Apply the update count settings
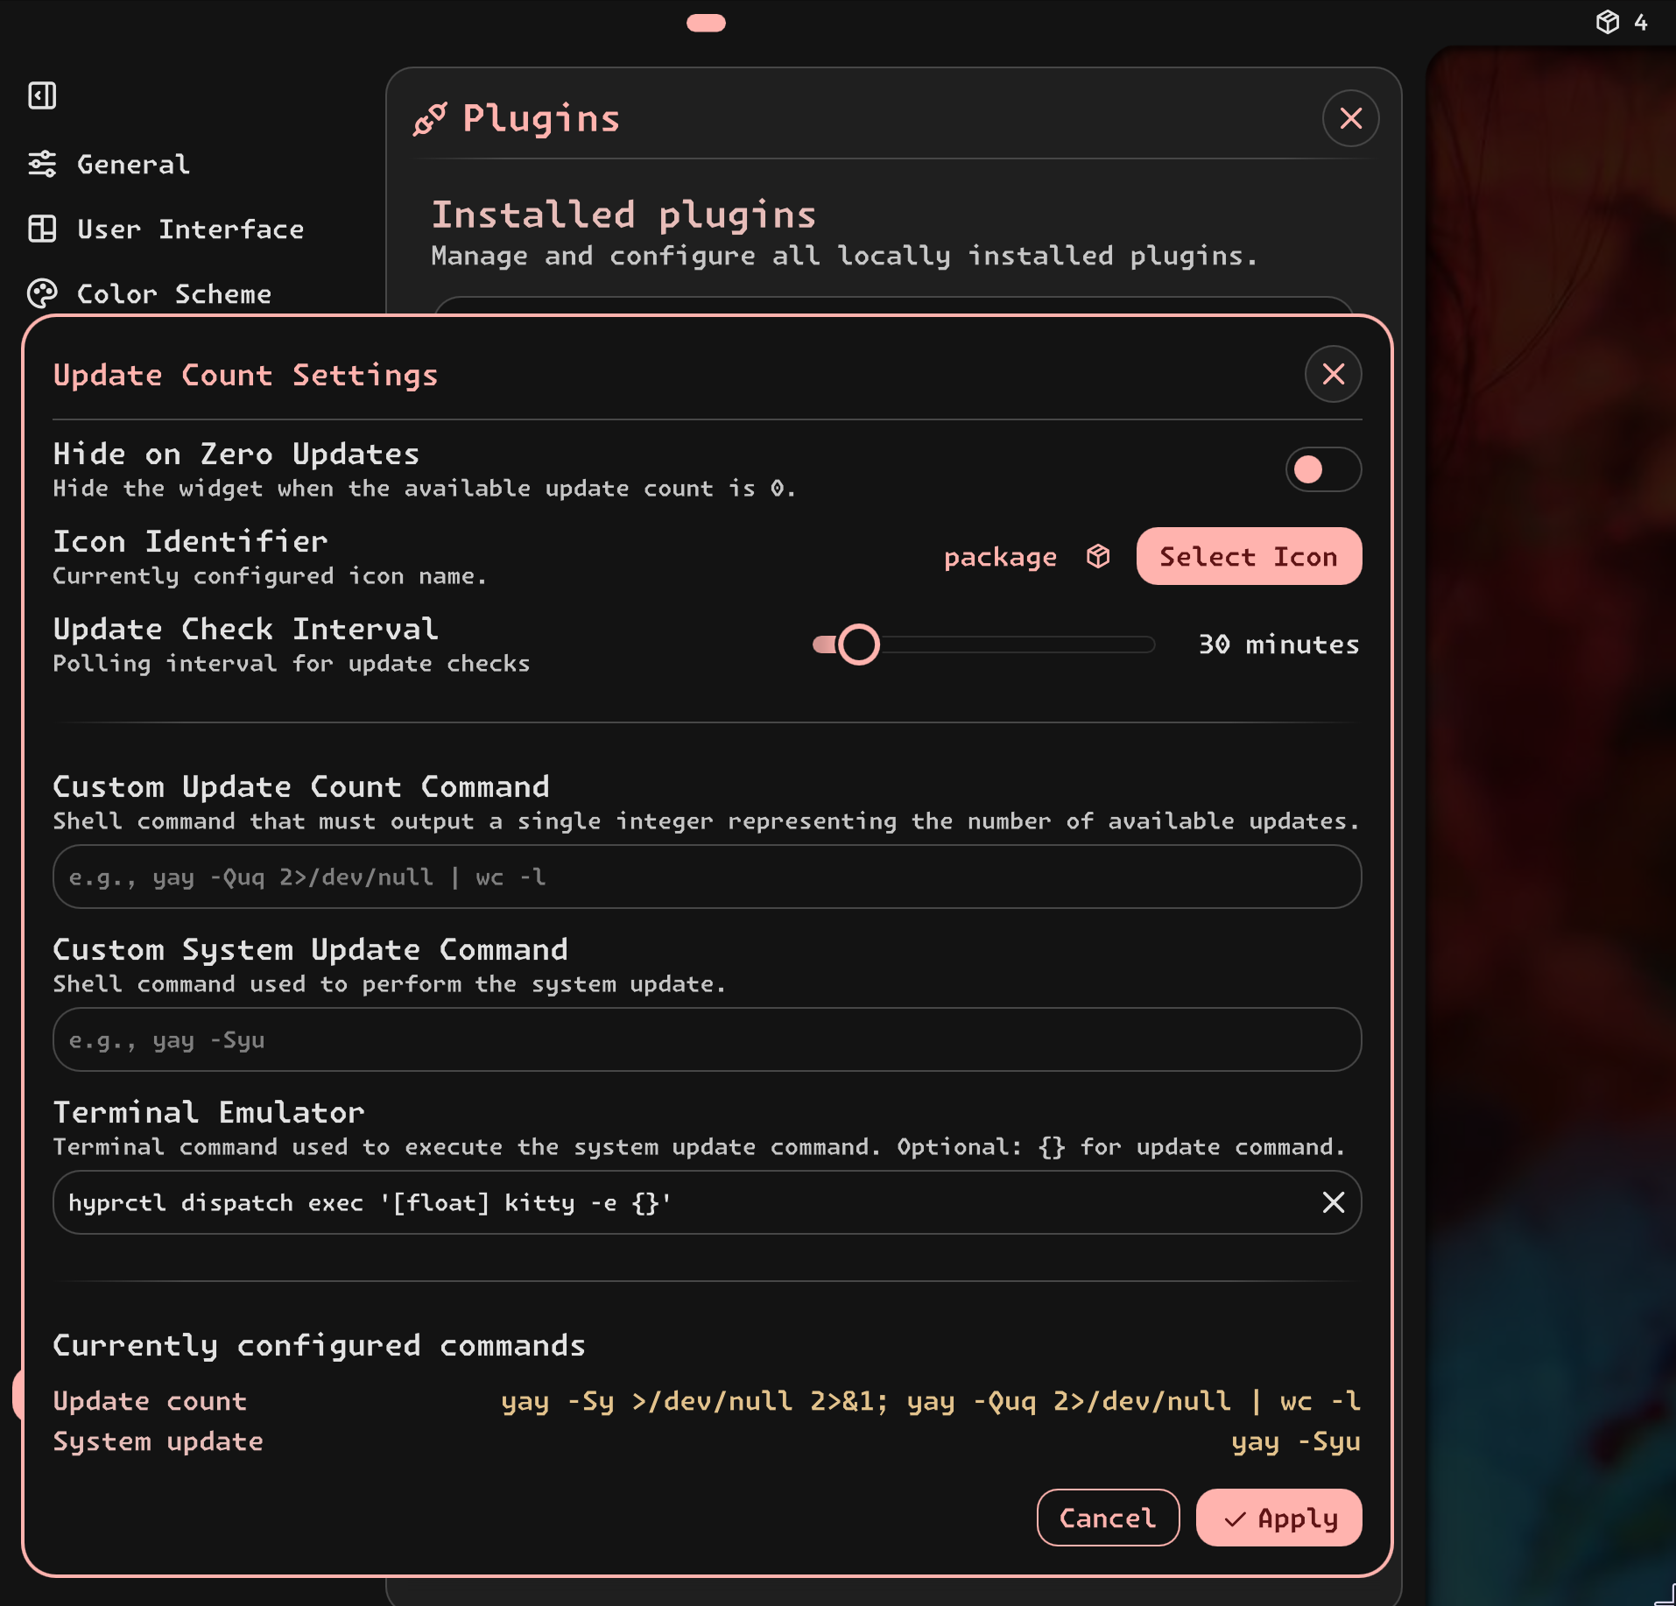1676x1606 pixels. 1278,1518
